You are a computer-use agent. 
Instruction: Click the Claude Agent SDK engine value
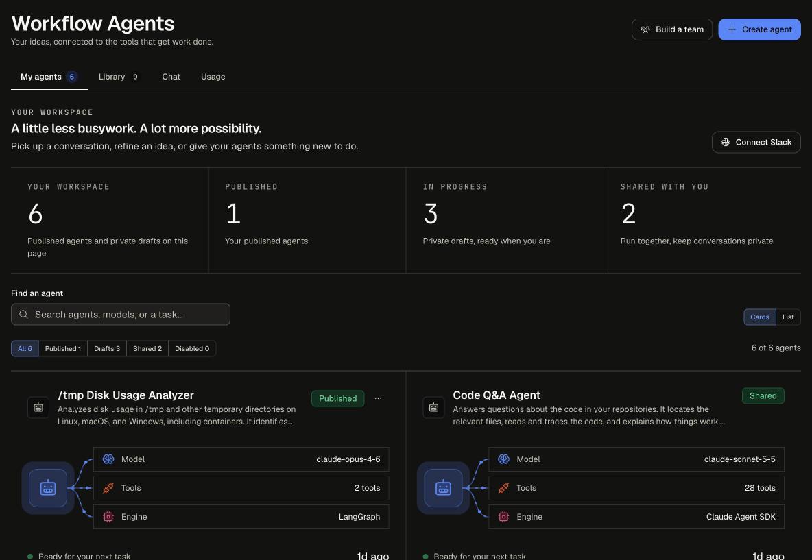tap(741, 517)
